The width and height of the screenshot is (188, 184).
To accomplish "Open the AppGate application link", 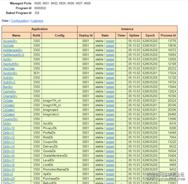I will click(x=9, y=69).
